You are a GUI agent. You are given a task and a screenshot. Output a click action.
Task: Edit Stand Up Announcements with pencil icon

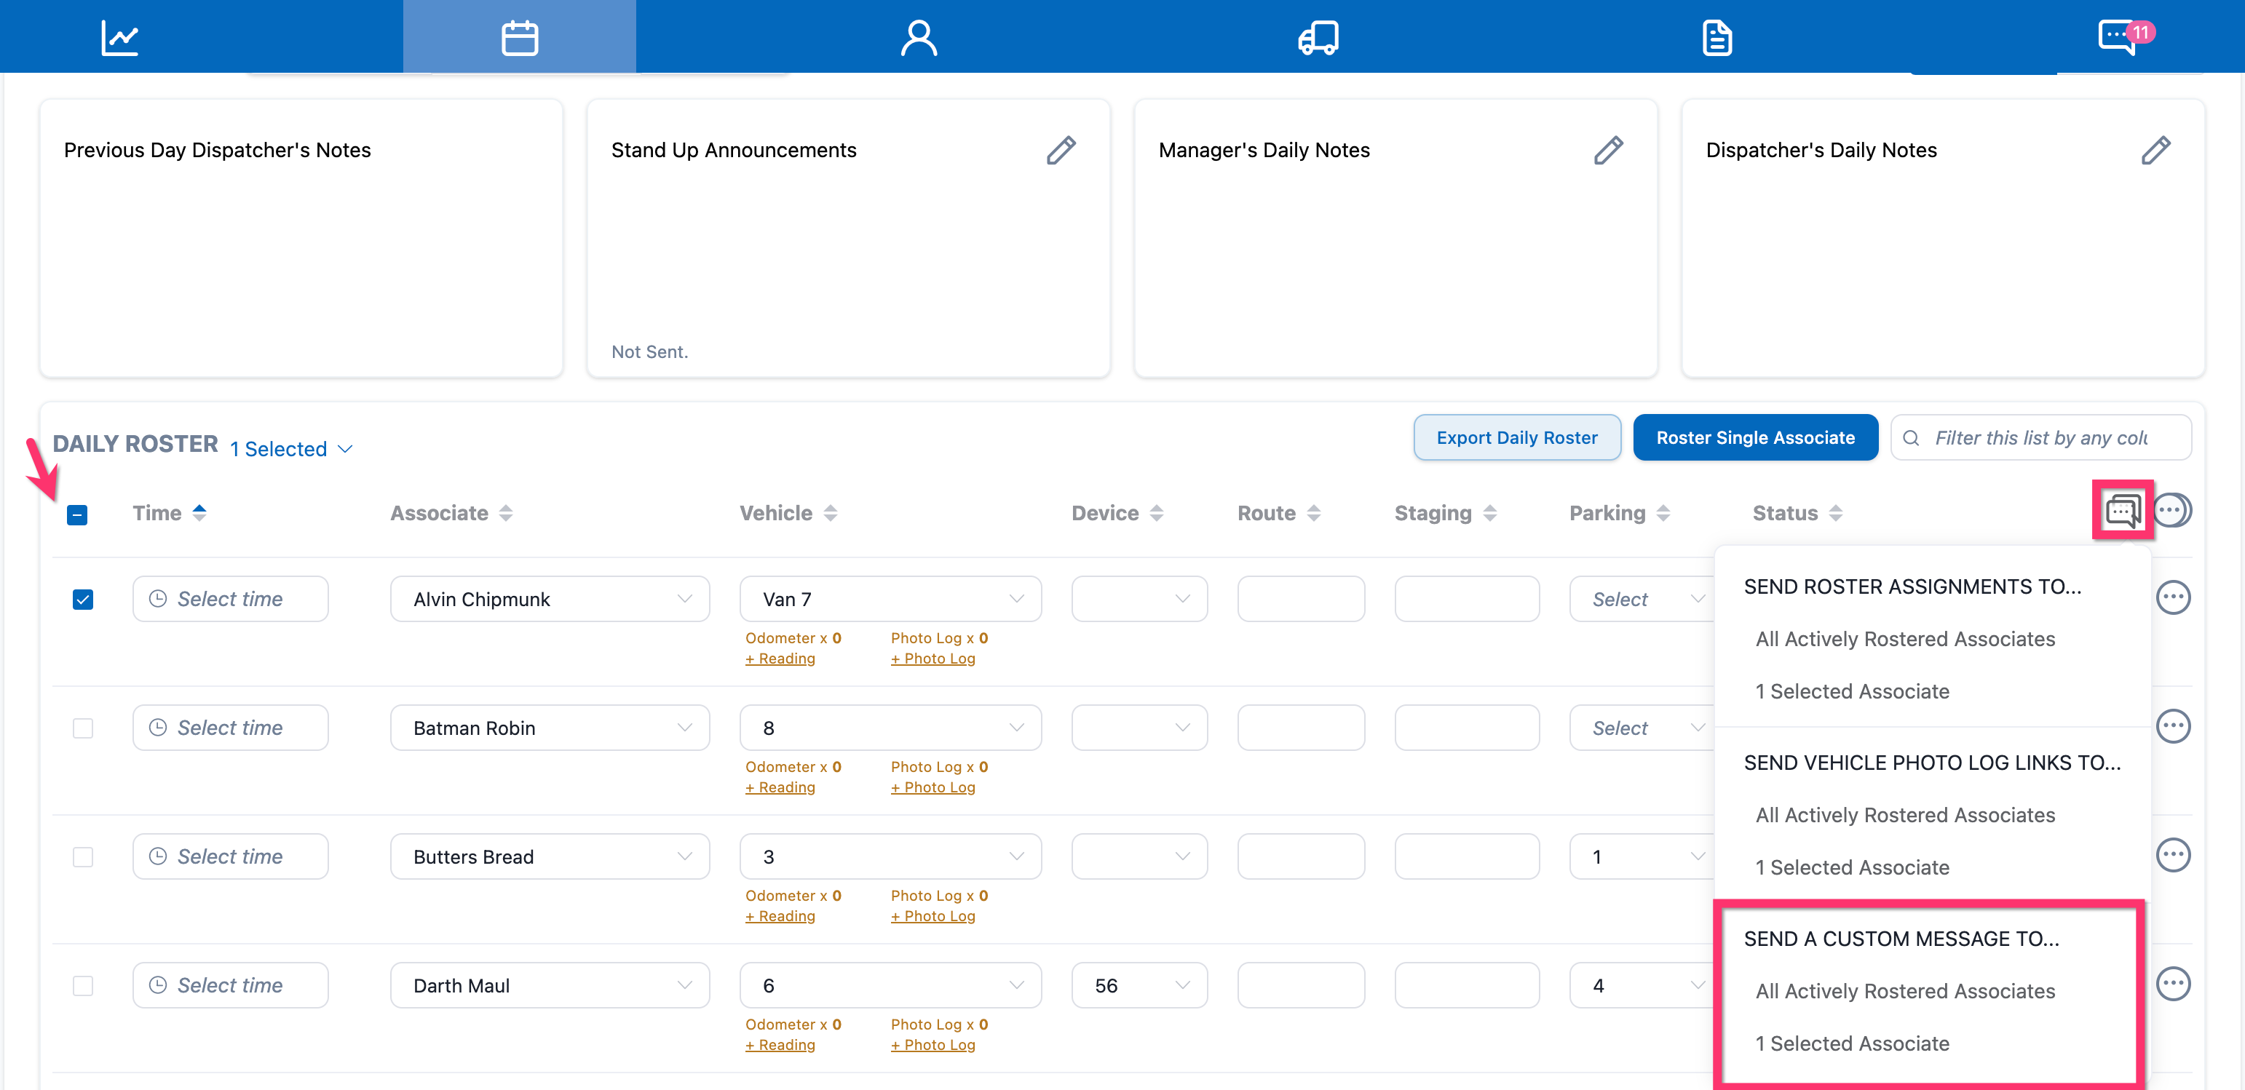pos(1061,150)
